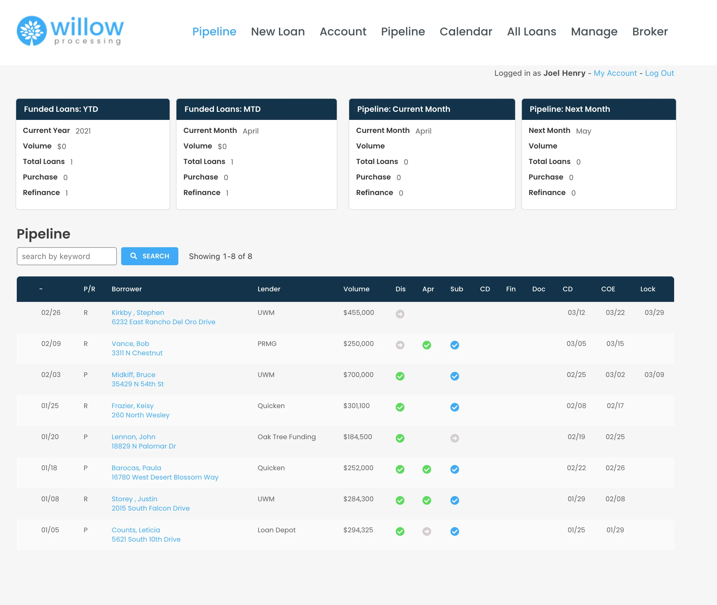Click the blue Sub checkmark for Barocas, Paula
The image size is (717, 605).
tap(455, 469)
